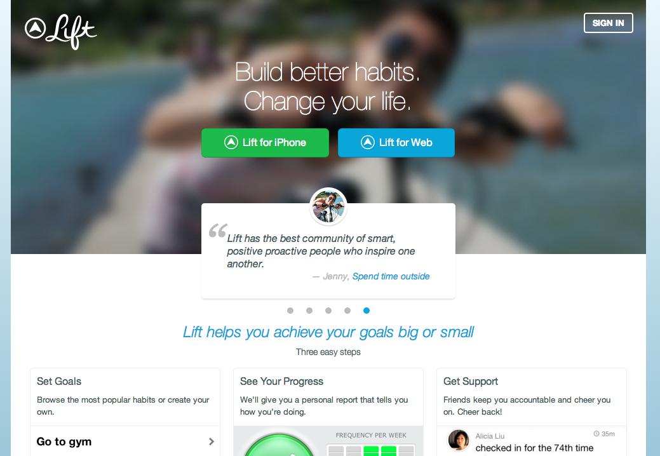660x456 pixels.
Task: Select the active fifth carousel dot
Action: (367, 311)
